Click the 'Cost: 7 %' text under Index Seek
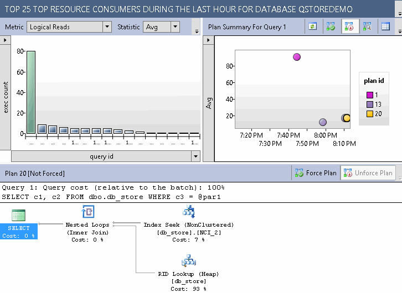 pos(188,240)
